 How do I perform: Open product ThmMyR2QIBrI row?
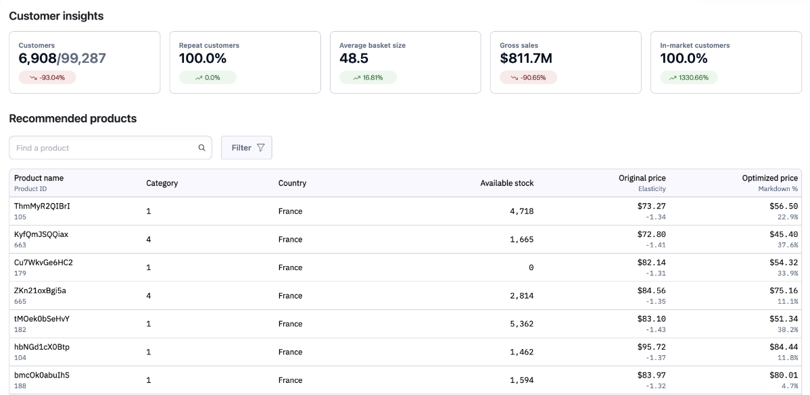[42, 207]
